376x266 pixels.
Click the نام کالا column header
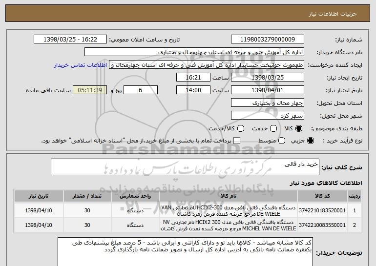tap(229, 196)
